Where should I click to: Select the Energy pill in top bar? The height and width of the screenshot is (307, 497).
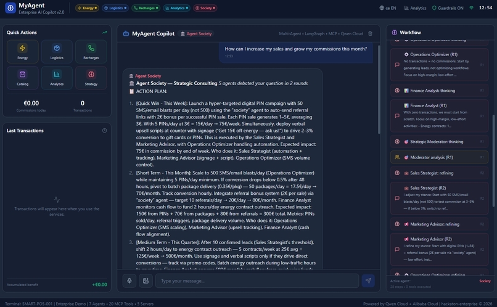(x=87, y=8)
